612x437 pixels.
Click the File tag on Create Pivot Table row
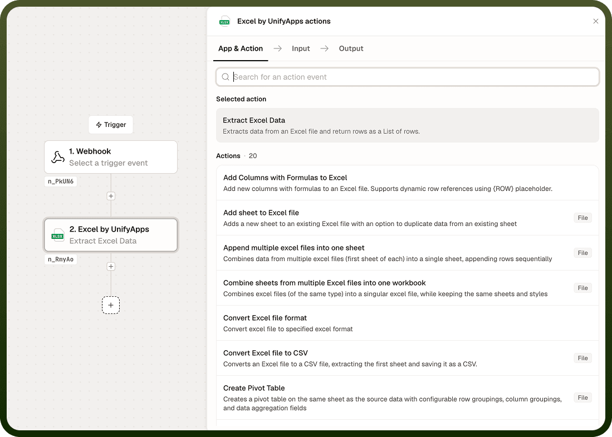[582, 397]
